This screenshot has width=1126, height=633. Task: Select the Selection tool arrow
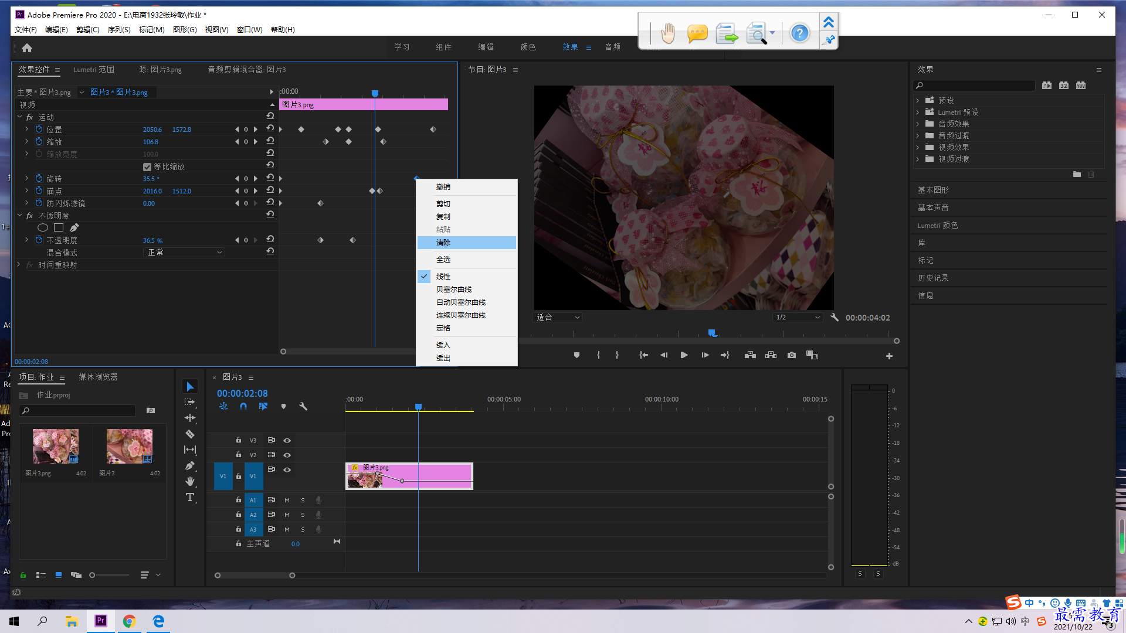(190, 387)
